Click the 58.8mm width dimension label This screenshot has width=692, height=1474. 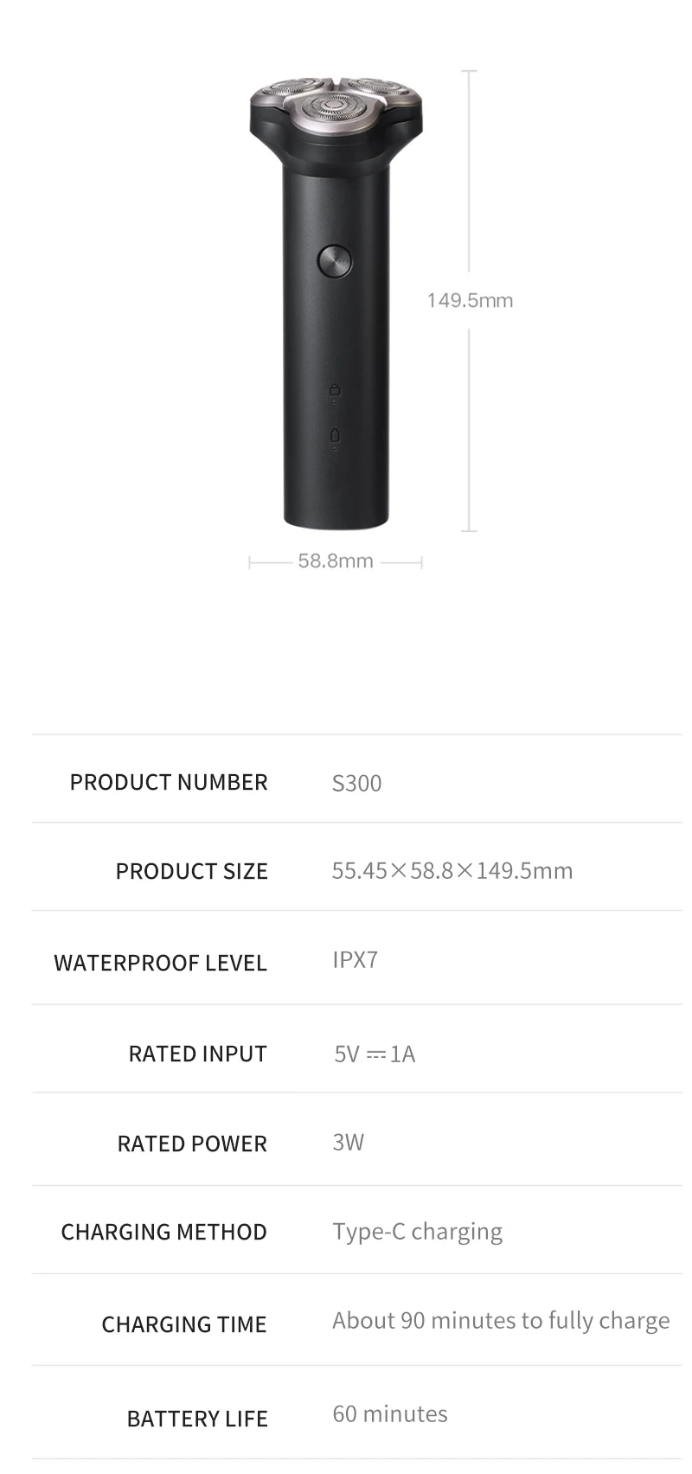pos(336,561)
